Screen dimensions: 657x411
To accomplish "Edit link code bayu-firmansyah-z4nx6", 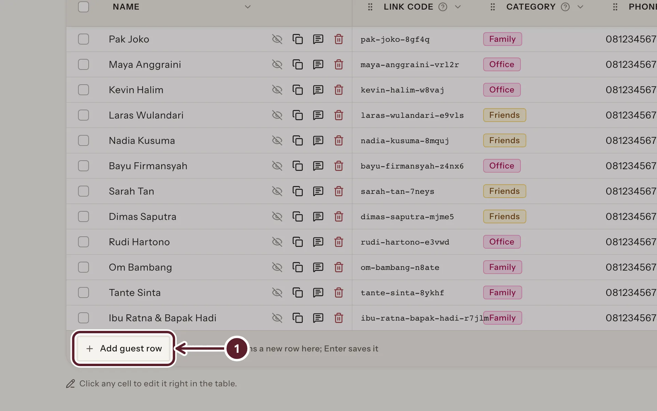I will tap(412, 166).
